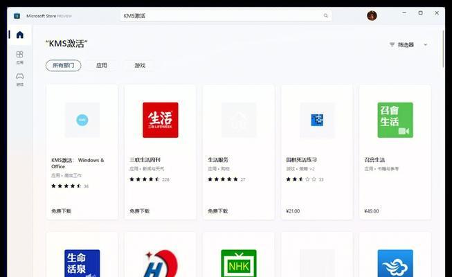Screen dimensions: 452x277
Task: Click the 召会生活 app title
Action: [x=374, y=160]
